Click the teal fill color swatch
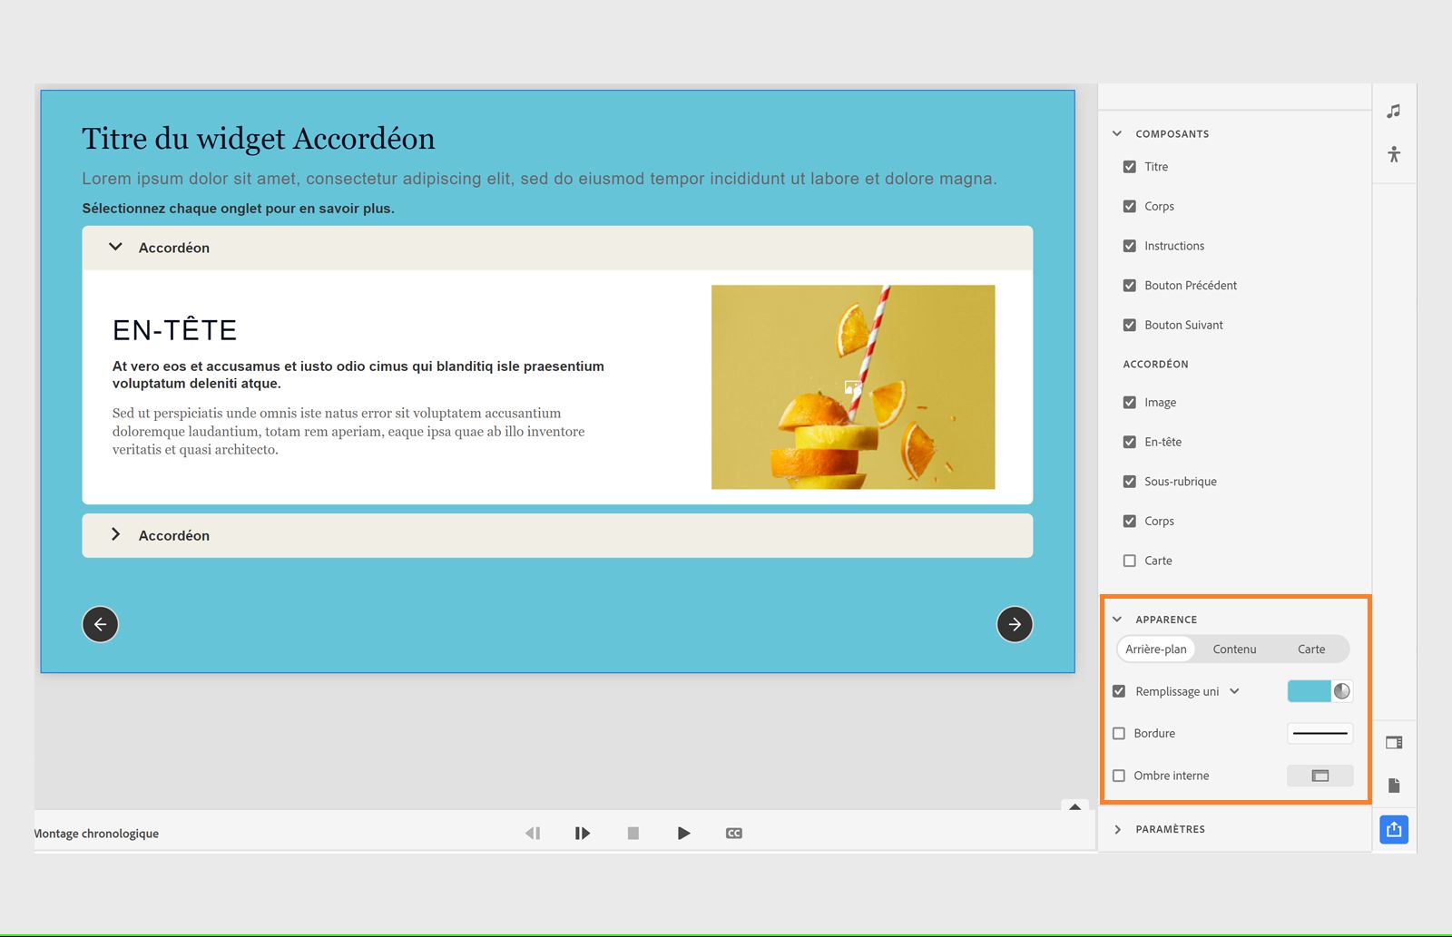1452x937 pixels. [1309, 690]
